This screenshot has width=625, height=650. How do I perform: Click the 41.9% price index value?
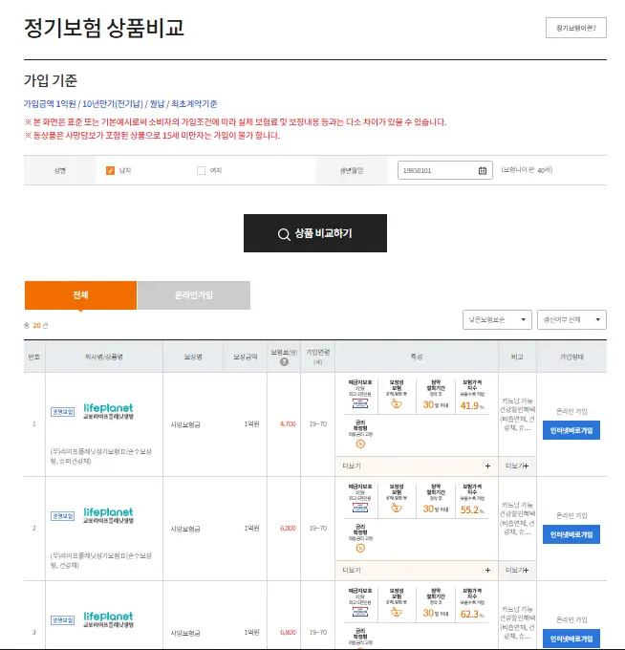click(x=472, y=406)
